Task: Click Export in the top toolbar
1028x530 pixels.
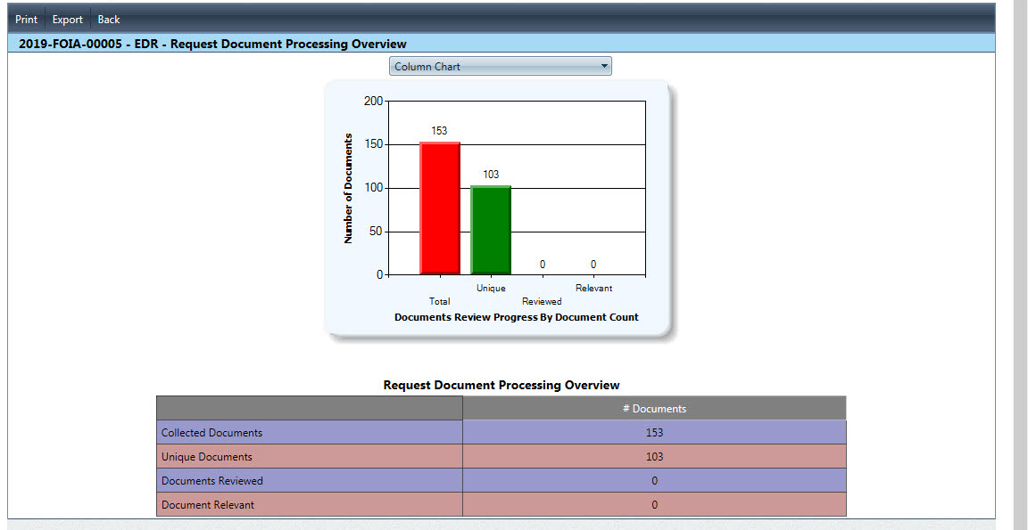Action: click(67, 20)
